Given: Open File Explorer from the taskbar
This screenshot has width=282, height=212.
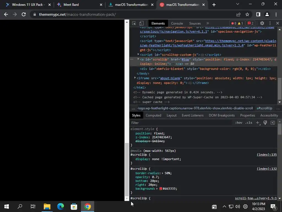Looking at the screenshot, I should [47, 206].
